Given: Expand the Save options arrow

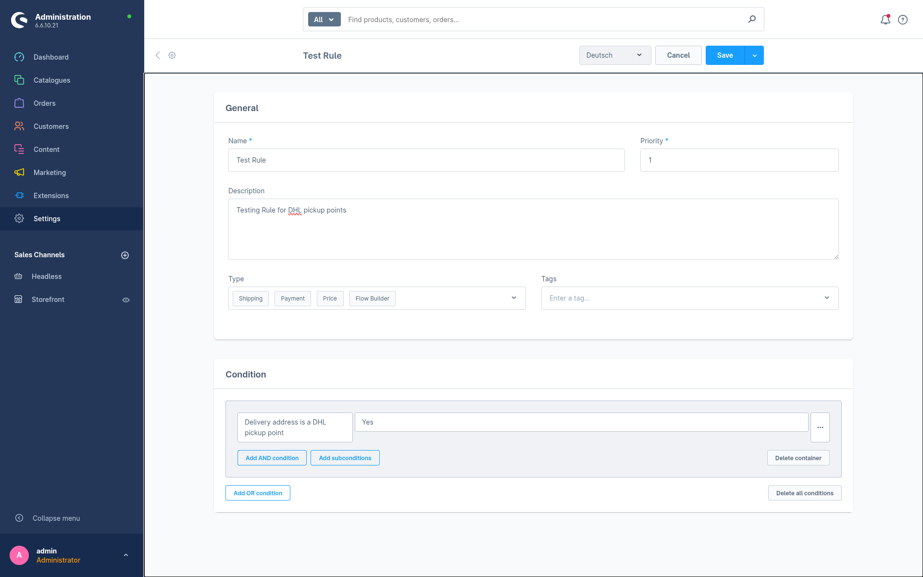Looking at the screenshot, I should point(754,55).
